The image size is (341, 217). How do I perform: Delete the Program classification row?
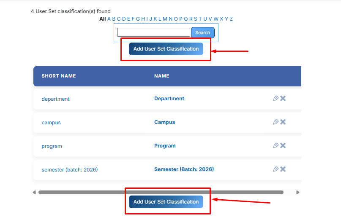click(x=283, y=145)
